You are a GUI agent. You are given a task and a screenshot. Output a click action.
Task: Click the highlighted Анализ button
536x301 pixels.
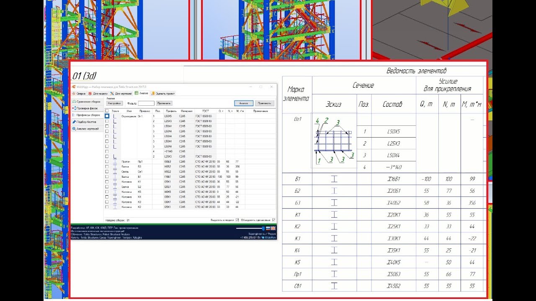point(243,103)
